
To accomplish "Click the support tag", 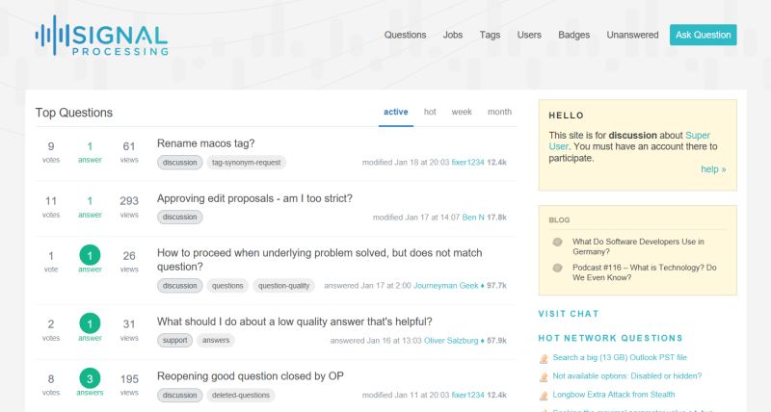I will tap(175, 341).
